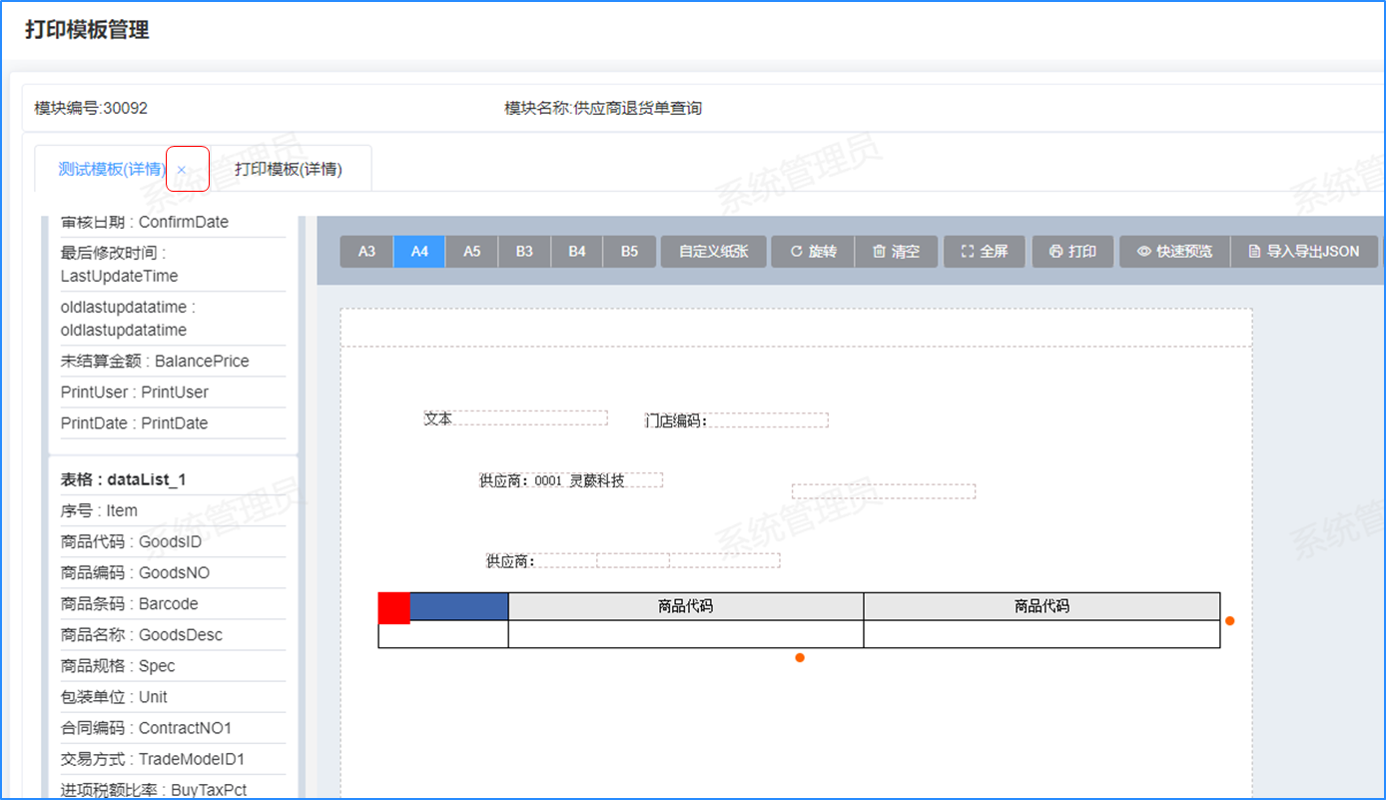
Task: Open the 自定义纸张 custom paper option
Action: 713,252
